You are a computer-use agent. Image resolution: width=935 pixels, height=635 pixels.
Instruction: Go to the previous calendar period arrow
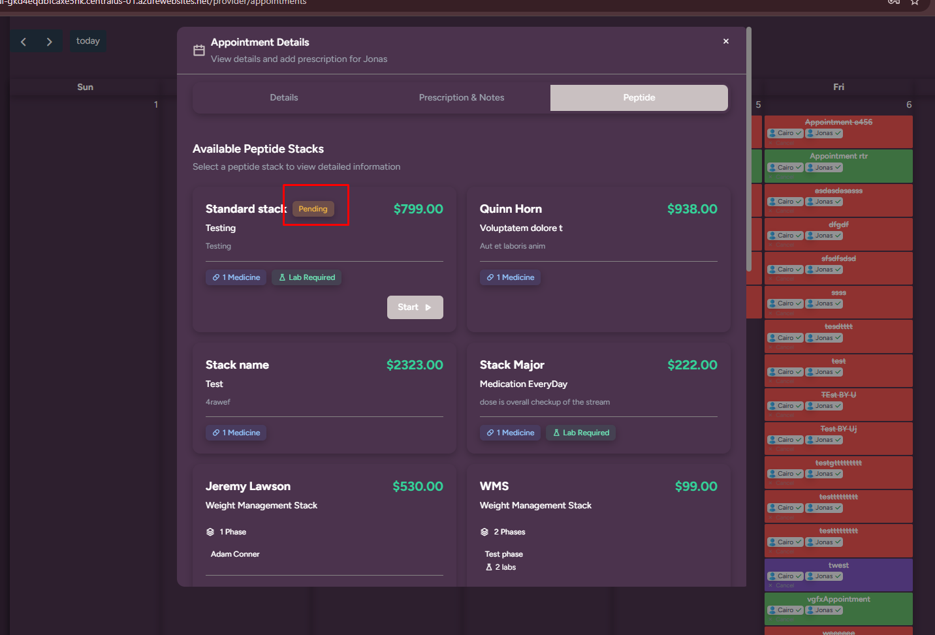click(24, 42)
